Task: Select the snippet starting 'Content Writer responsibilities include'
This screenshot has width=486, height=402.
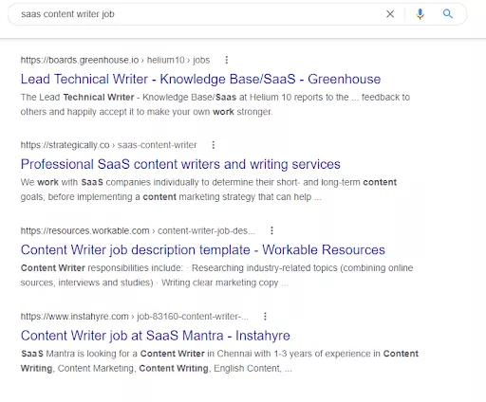Action: (216, 275)
